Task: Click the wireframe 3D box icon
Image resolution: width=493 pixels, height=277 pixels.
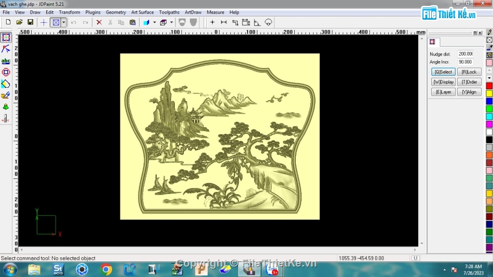Action: point(163,22)
